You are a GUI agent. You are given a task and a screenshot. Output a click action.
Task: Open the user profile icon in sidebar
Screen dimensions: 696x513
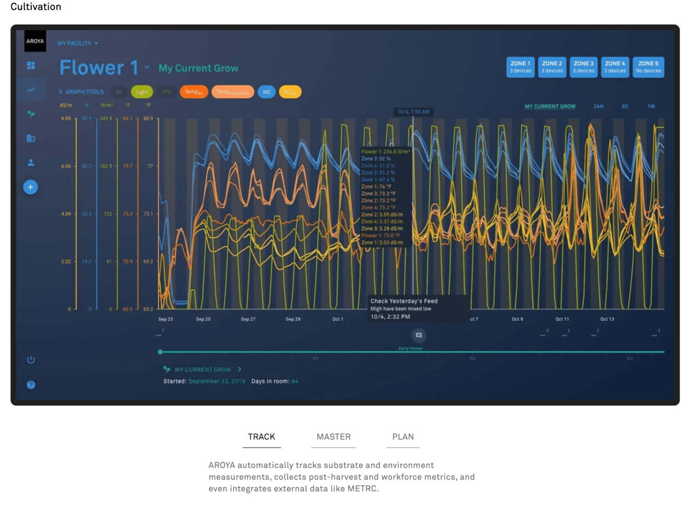[x=31, y=163]
